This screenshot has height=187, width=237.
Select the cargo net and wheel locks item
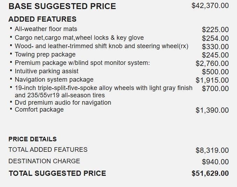[79, 38]
